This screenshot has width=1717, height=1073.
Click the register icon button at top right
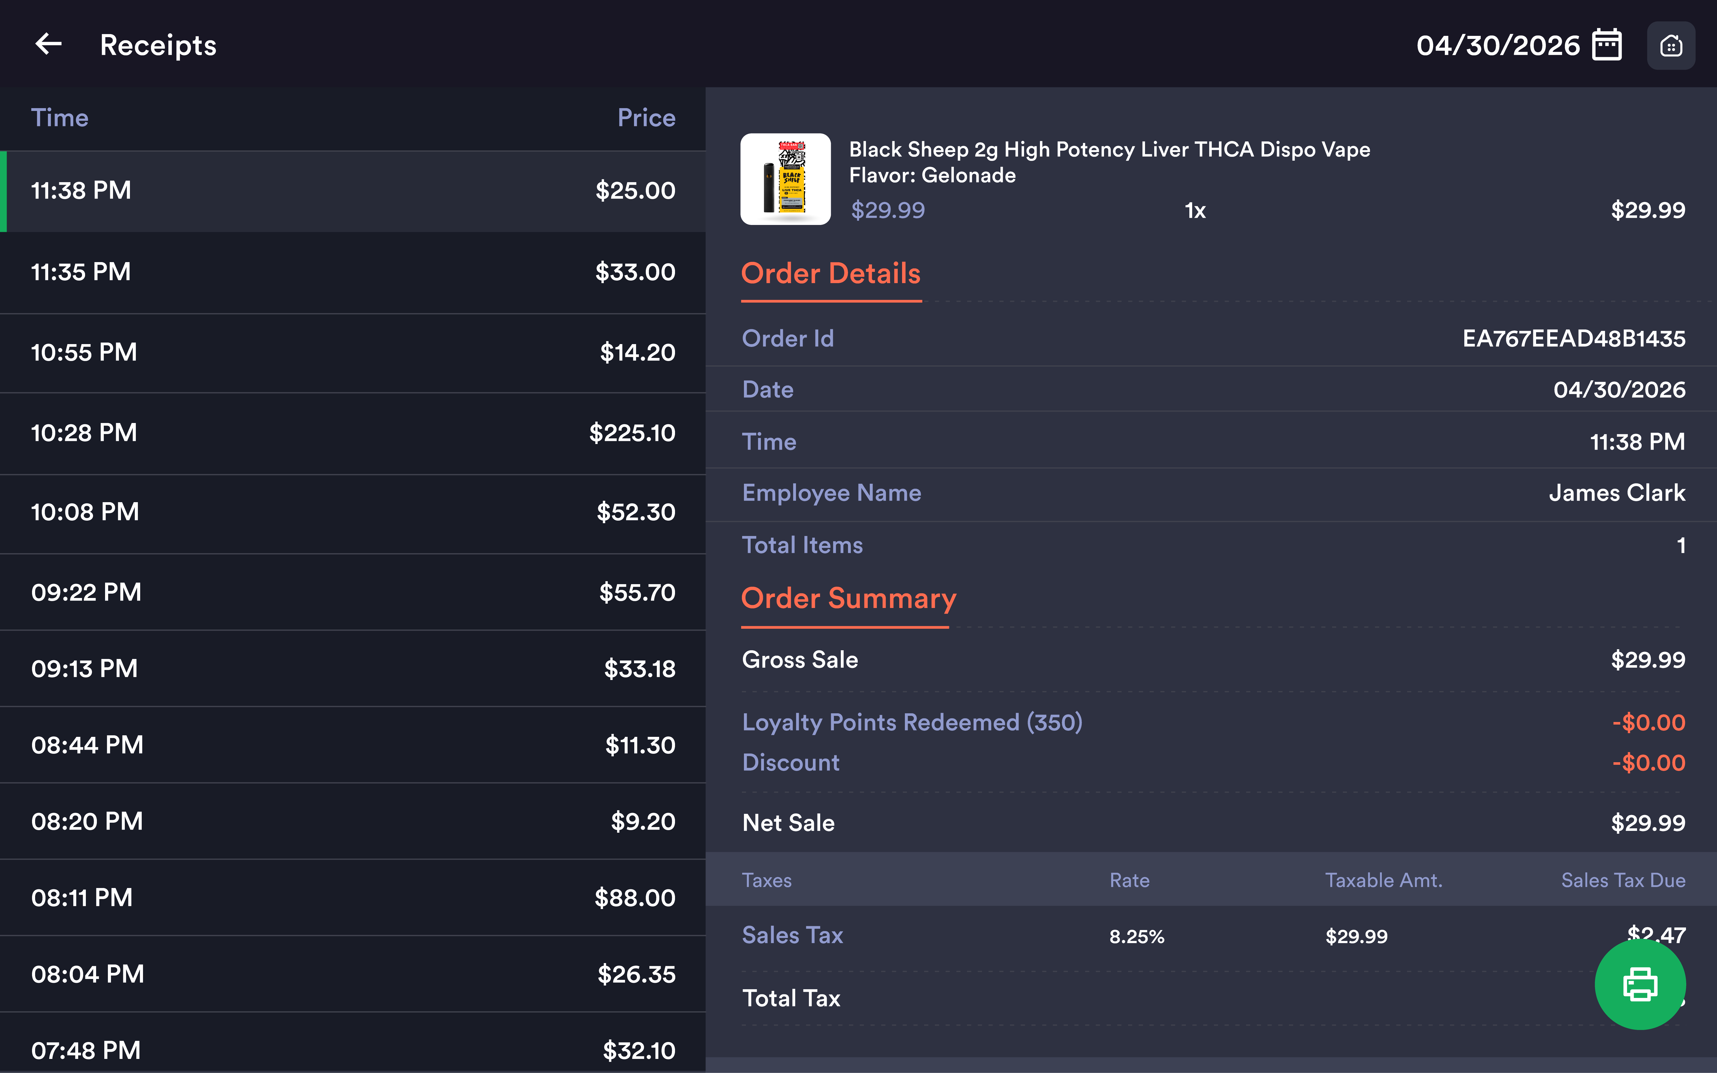coord(1671,45)
